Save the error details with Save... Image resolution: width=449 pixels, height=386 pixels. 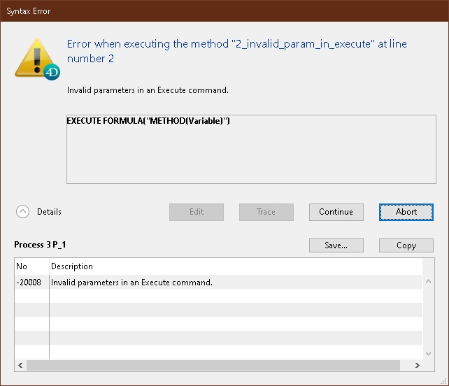point(336,245)
